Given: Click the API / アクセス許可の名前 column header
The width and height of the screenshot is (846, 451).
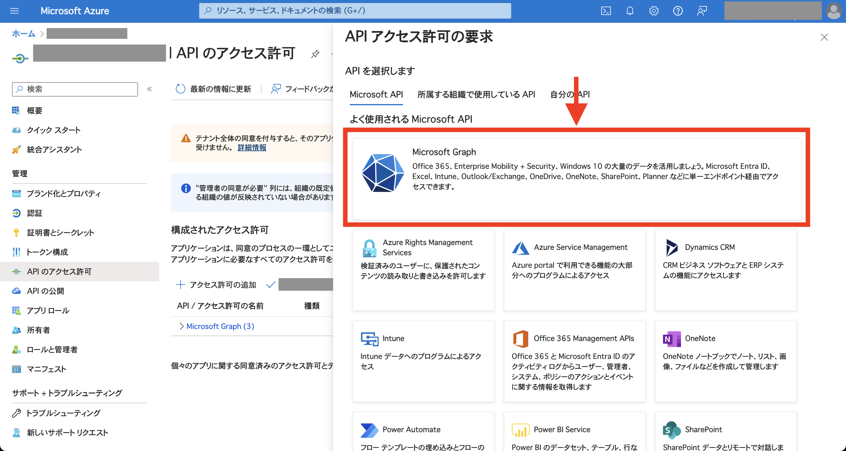Looking at the screenshot, I should click(220, 306).
